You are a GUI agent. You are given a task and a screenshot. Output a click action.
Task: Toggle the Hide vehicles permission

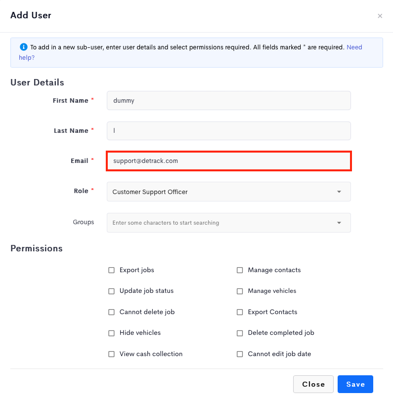(x=112, y=333)
